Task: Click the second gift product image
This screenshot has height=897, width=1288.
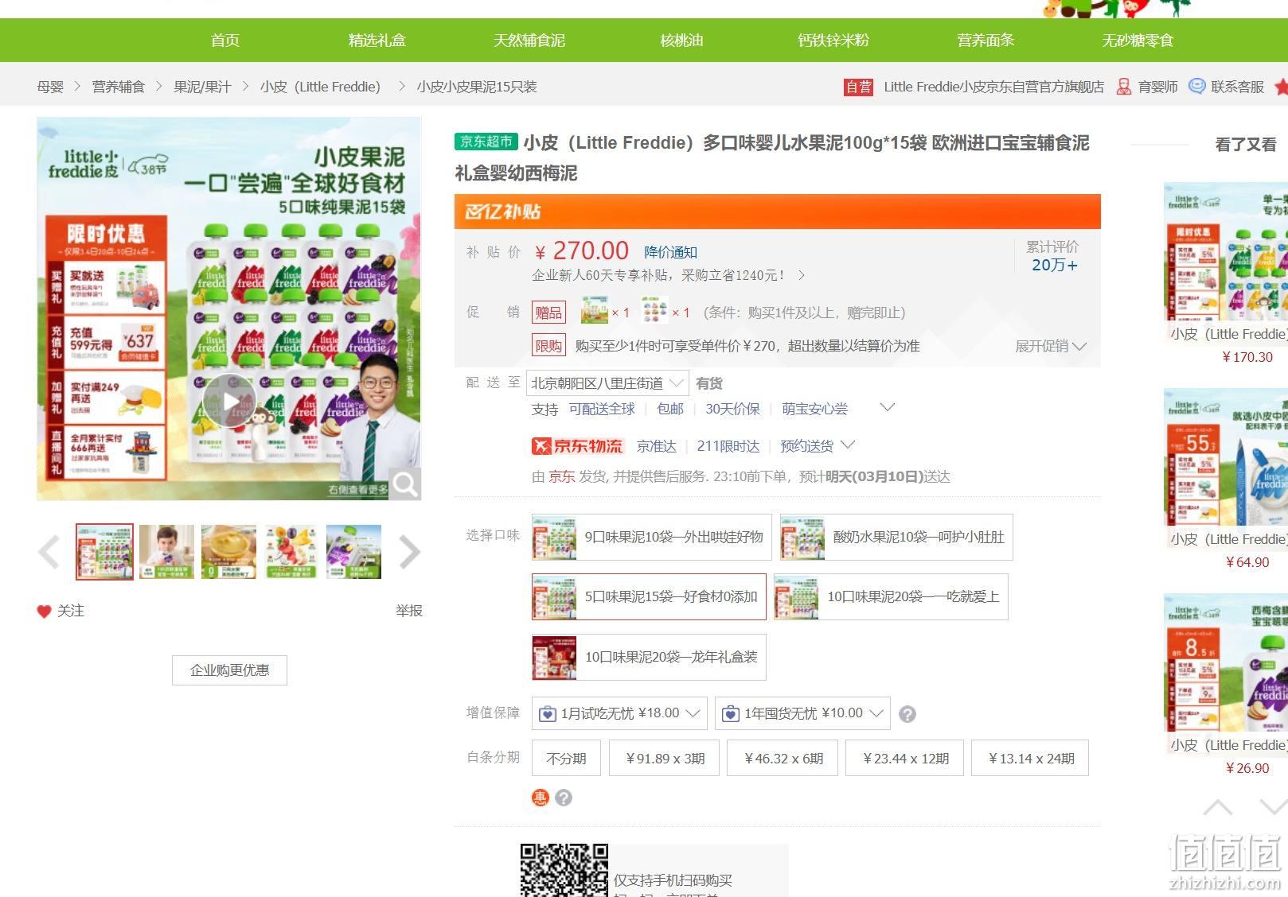Action: pos(655,311)
